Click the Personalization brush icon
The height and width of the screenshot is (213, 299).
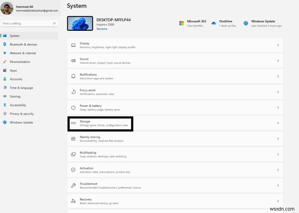[x=5, y=62]
